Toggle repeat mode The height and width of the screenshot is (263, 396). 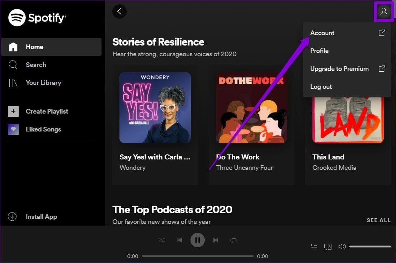click(x=234, y=240)
